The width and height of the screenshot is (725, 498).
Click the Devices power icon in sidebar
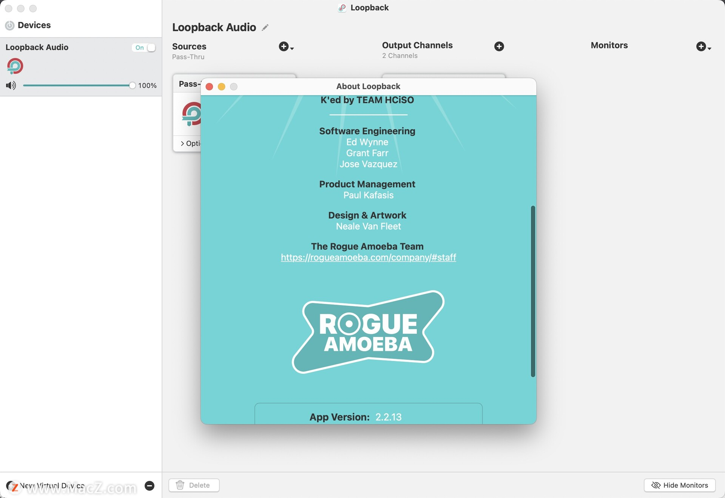coord(10,25)
